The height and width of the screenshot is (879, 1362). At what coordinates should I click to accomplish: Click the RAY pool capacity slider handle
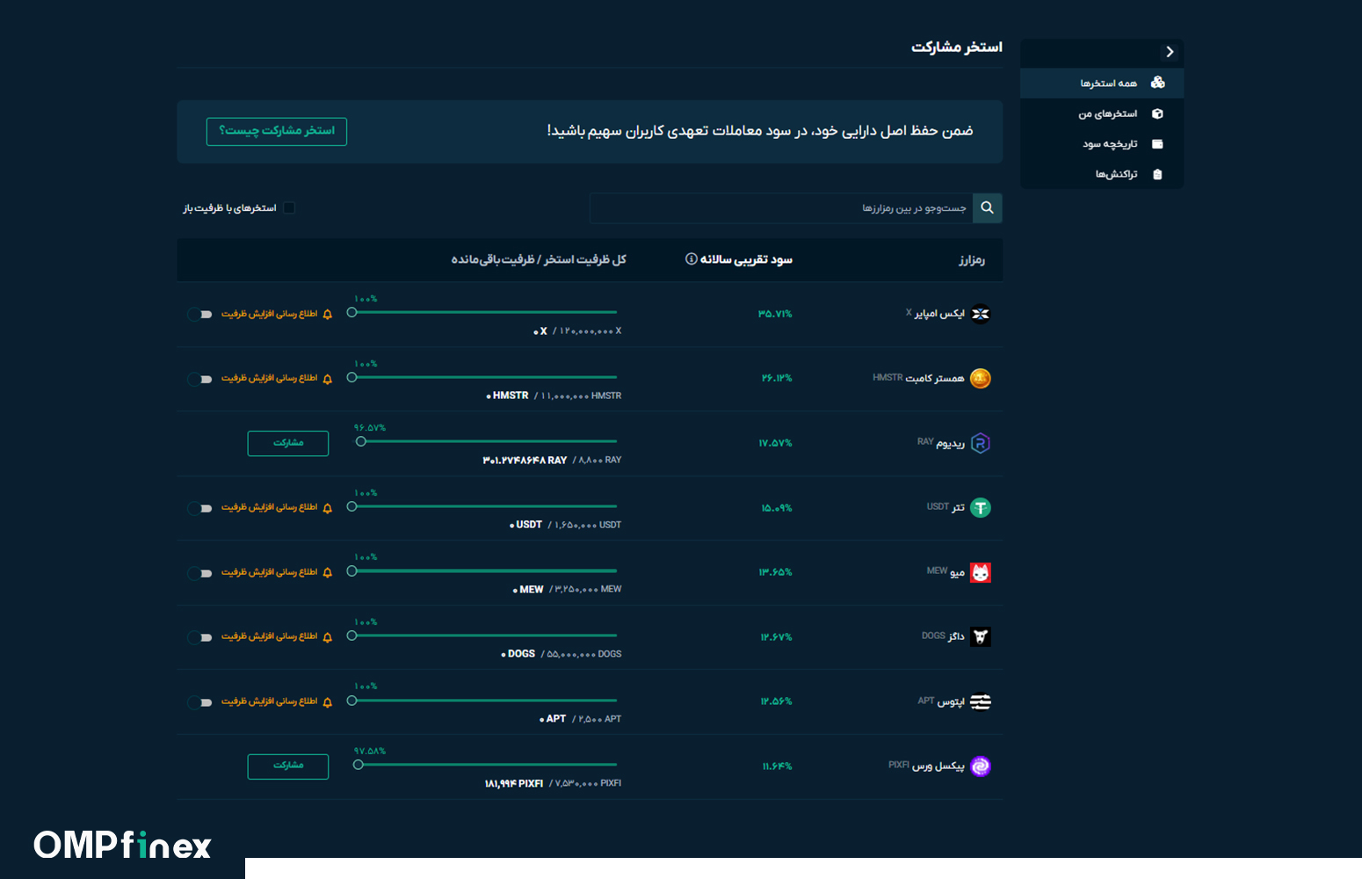click(x=360, y=441)
